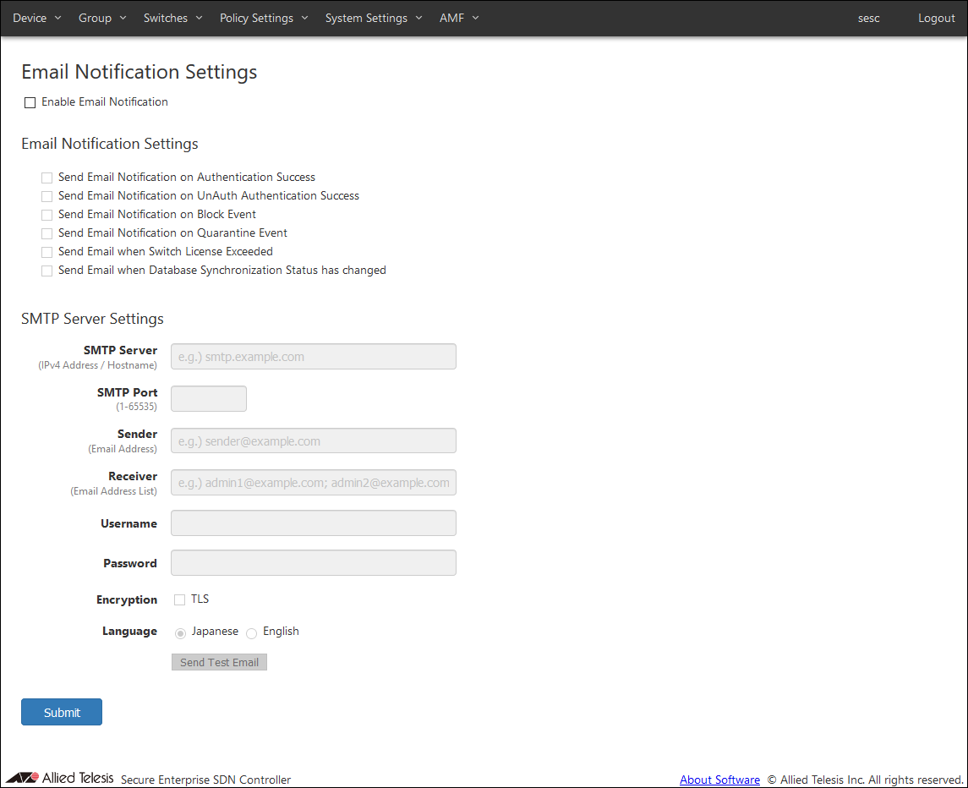Open the About Software link
This screenshot has width=968, height=788.
click(719, 780)
